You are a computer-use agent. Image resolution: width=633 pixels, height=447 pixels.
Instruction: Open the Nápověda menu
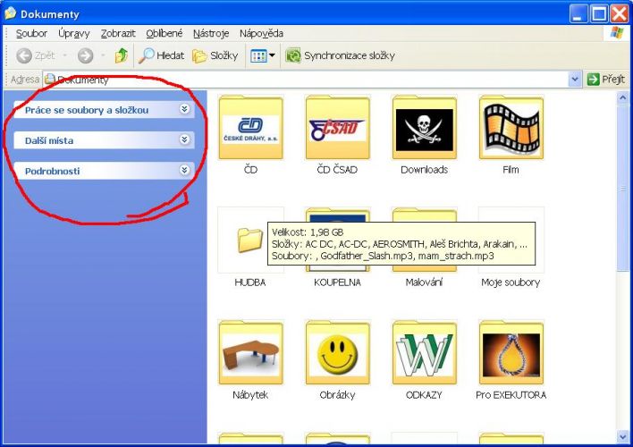pyautogui.click(x=261, y=33)
